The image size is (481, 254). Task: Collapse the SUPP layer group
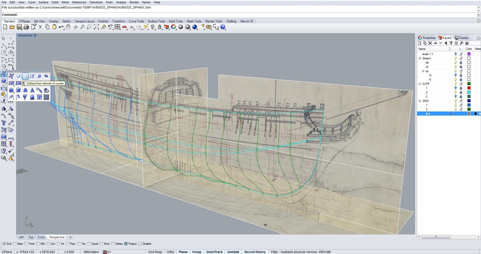420,84
